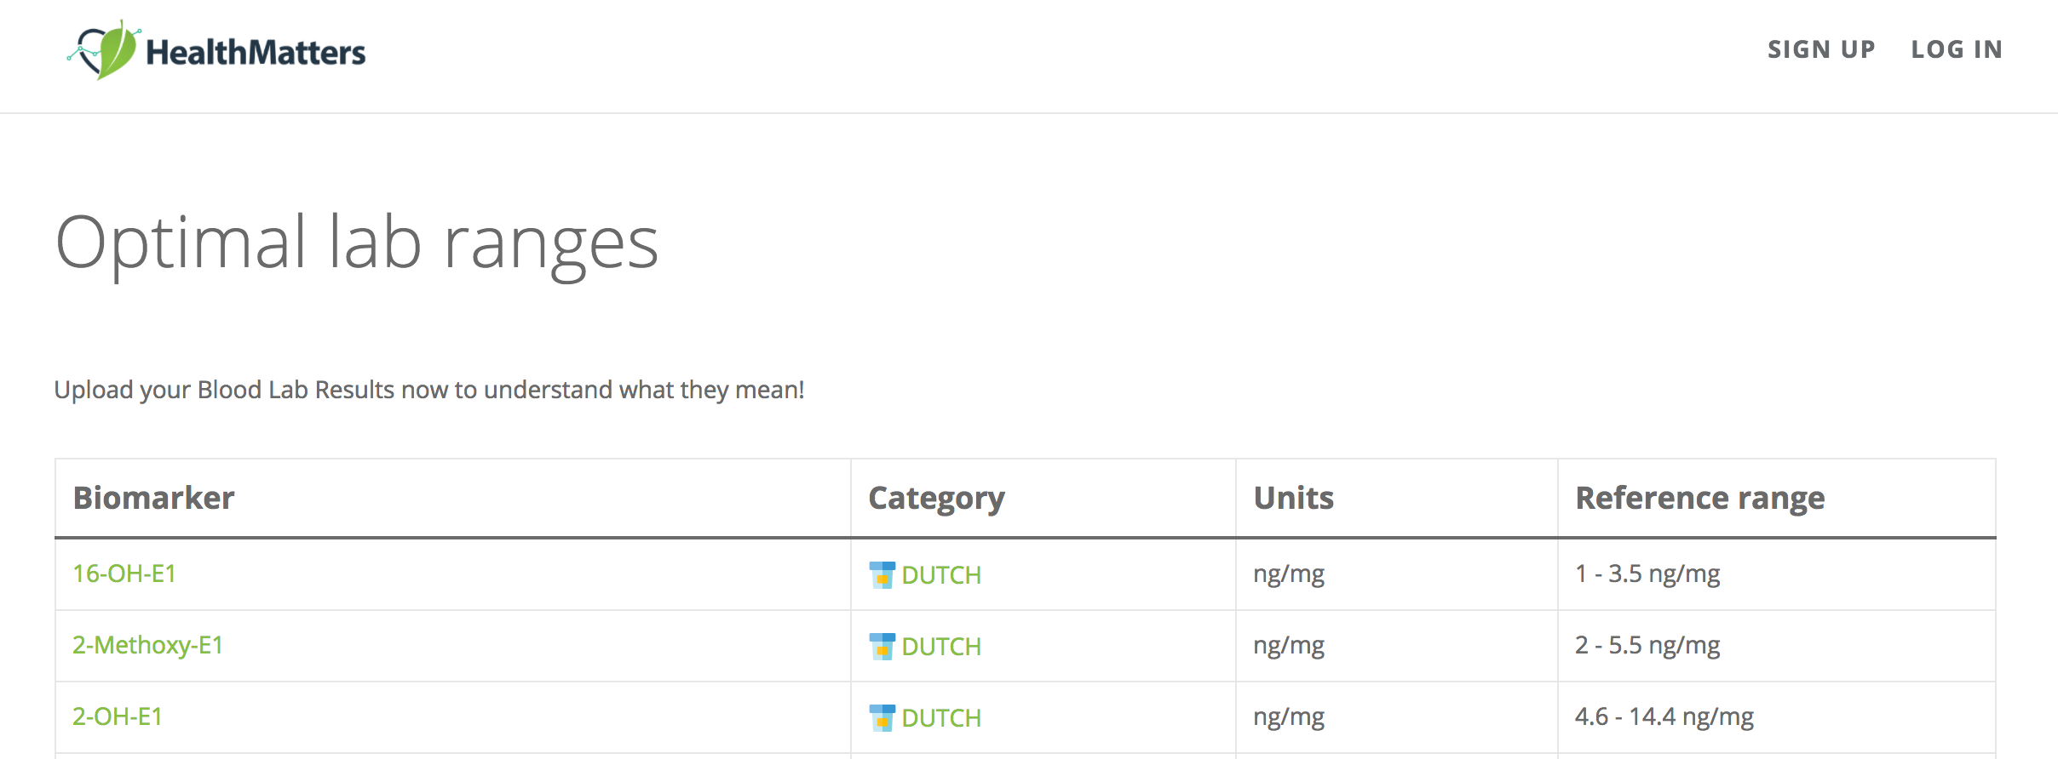
Task: Open DUTCH category link for 16-OH-E1
Action: [941, 575]
